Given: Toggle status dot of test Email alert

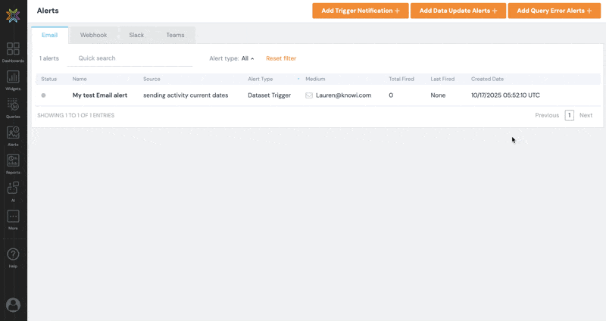Looking at the screenshot, I should [x=43, y=95].
